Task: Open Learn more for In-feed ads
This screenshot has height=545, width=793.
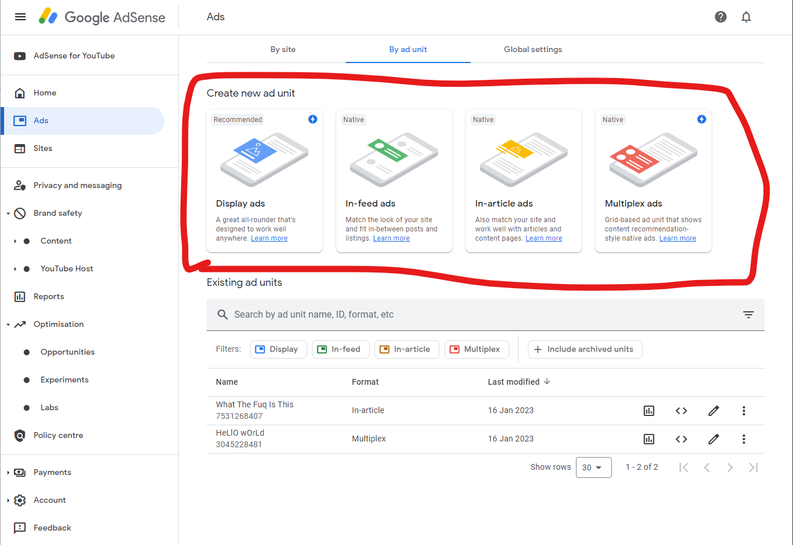Action: click(x=391, y=238)
